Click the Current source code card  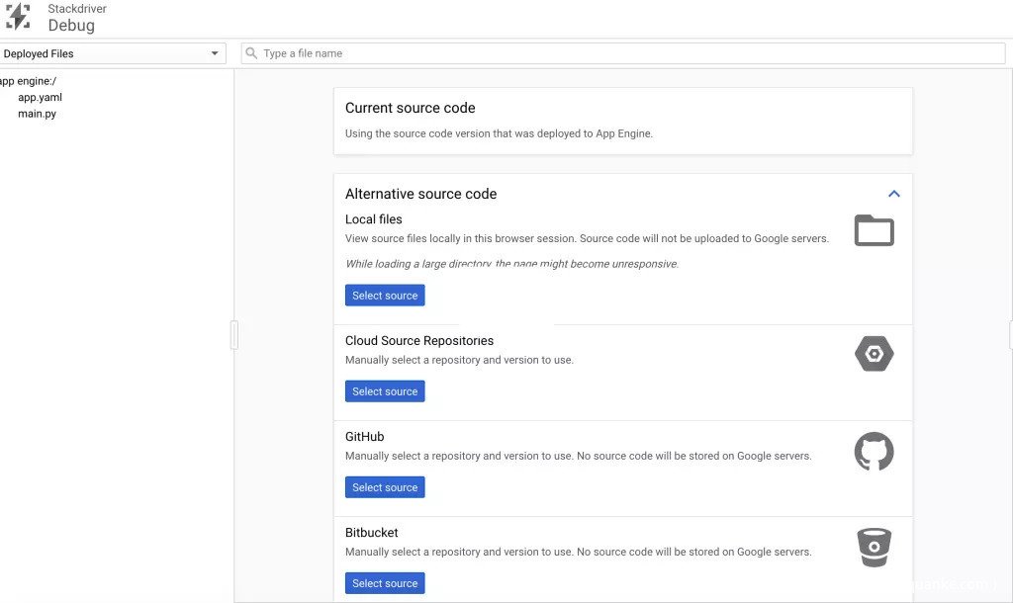pyautogui.click(x=622, y=120)
